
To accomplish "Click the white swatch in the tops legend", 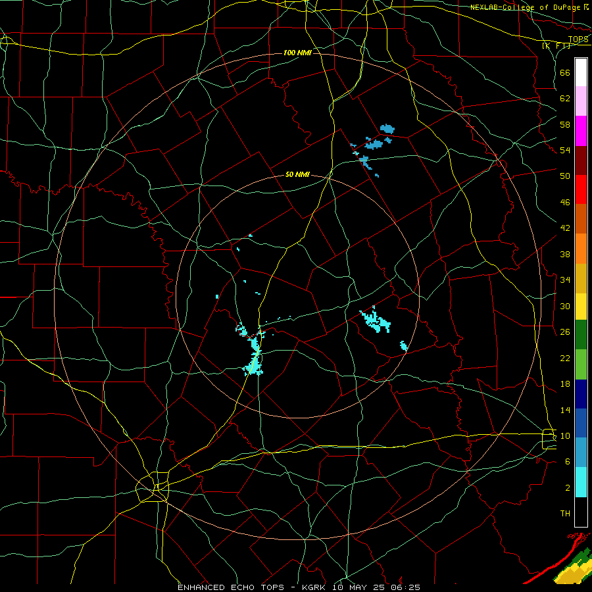I will click(581, 72).
